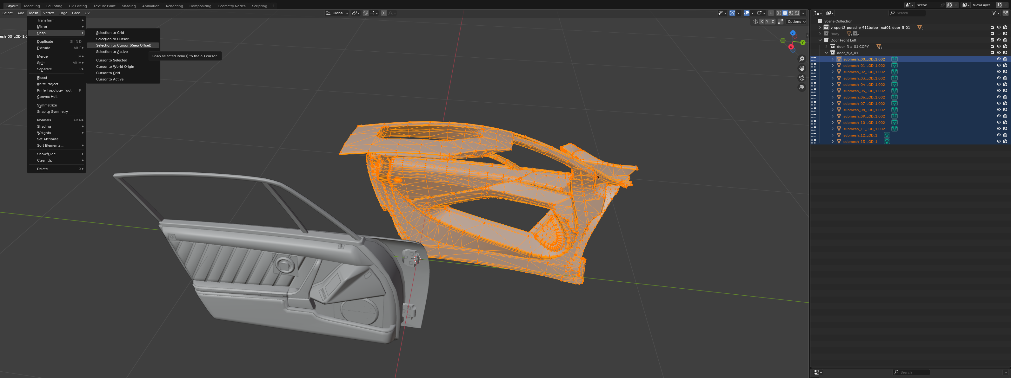1011x378 pixels.
Task: Toggle X axis mesh mirror
Action: (x=762, y=22)
